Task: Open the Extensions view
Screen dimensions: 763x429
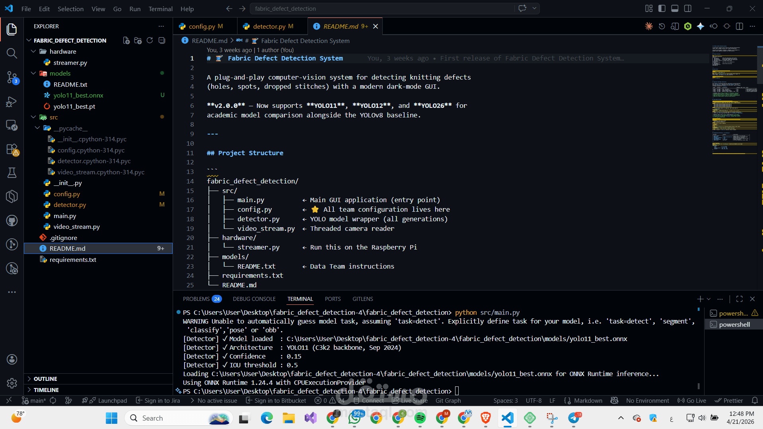Action: pyautogui.click(x=12, y=149)
